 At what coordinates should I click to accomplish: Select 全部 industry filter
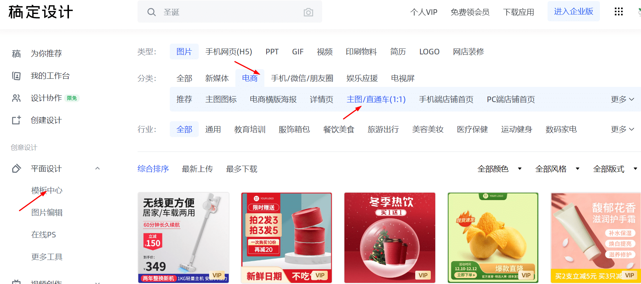(184, 129)
